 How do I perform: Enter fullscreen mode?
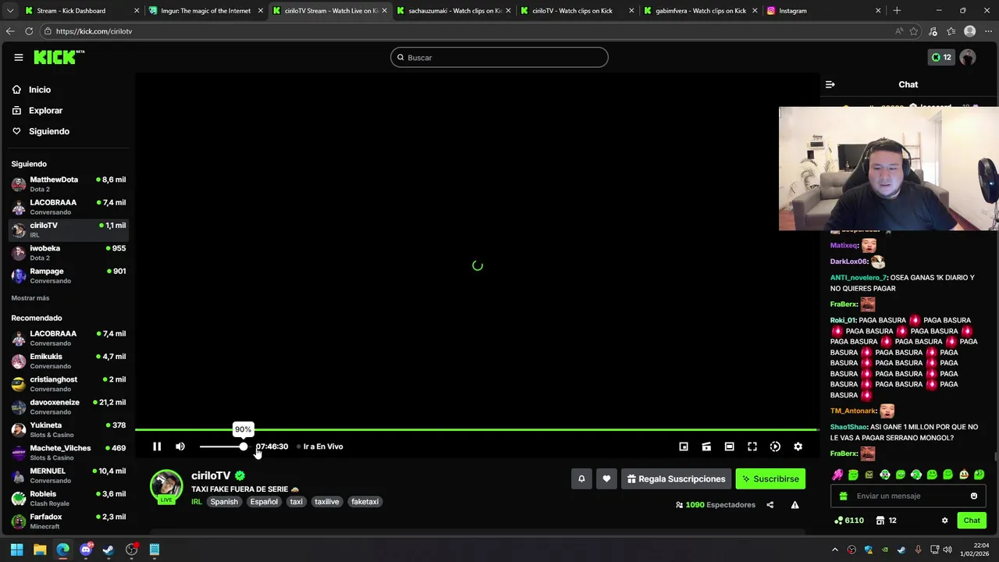(x=752, y=446)
